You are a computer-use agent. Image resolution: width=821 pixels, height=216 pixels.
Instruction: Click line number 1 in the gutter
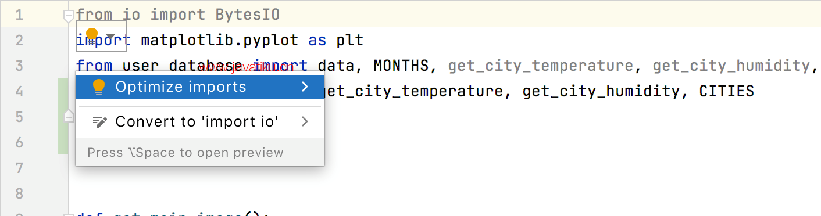pos(19,15)
